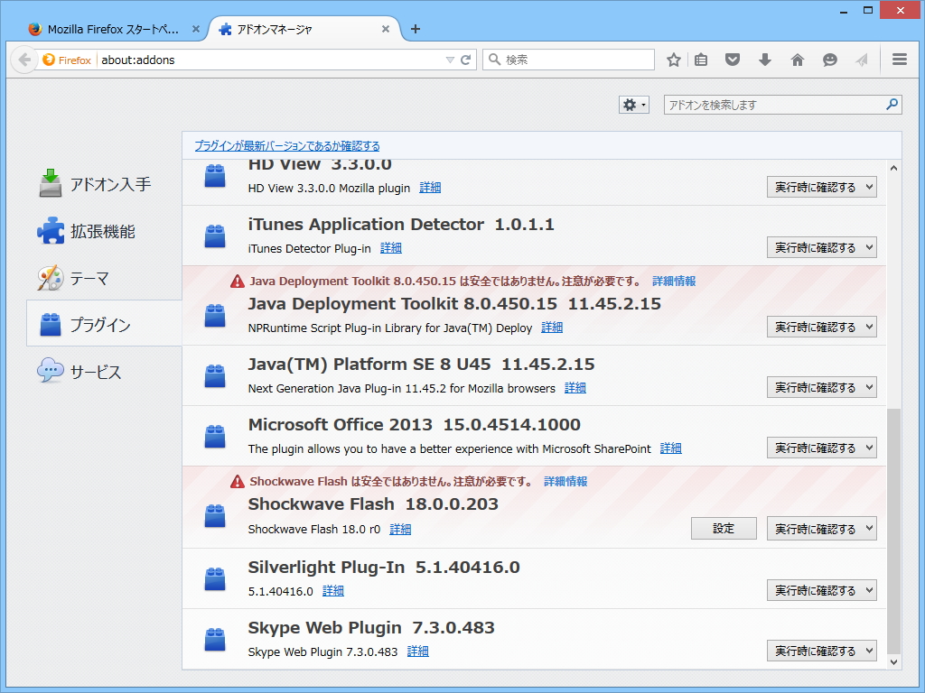925x693 pixels.
Task: Click the add-on search magnifier icon
Action: pos(892,105)
